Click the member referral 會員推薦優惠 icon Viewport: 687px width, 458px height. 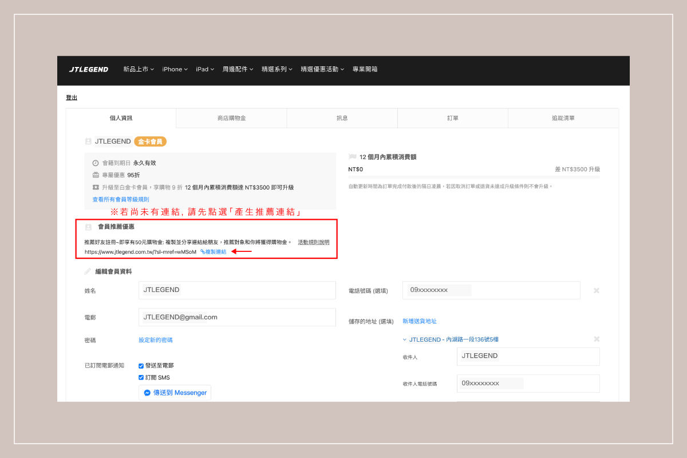coord(88,227)
